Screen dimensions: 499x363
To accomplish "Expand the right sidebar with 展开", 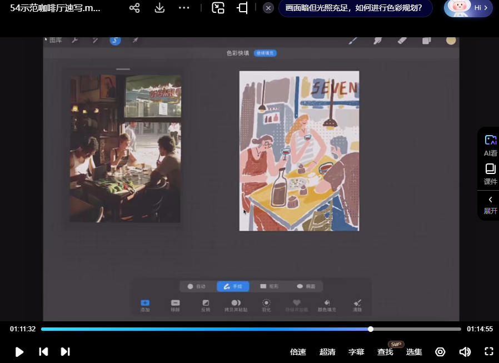I will point(490,205).
